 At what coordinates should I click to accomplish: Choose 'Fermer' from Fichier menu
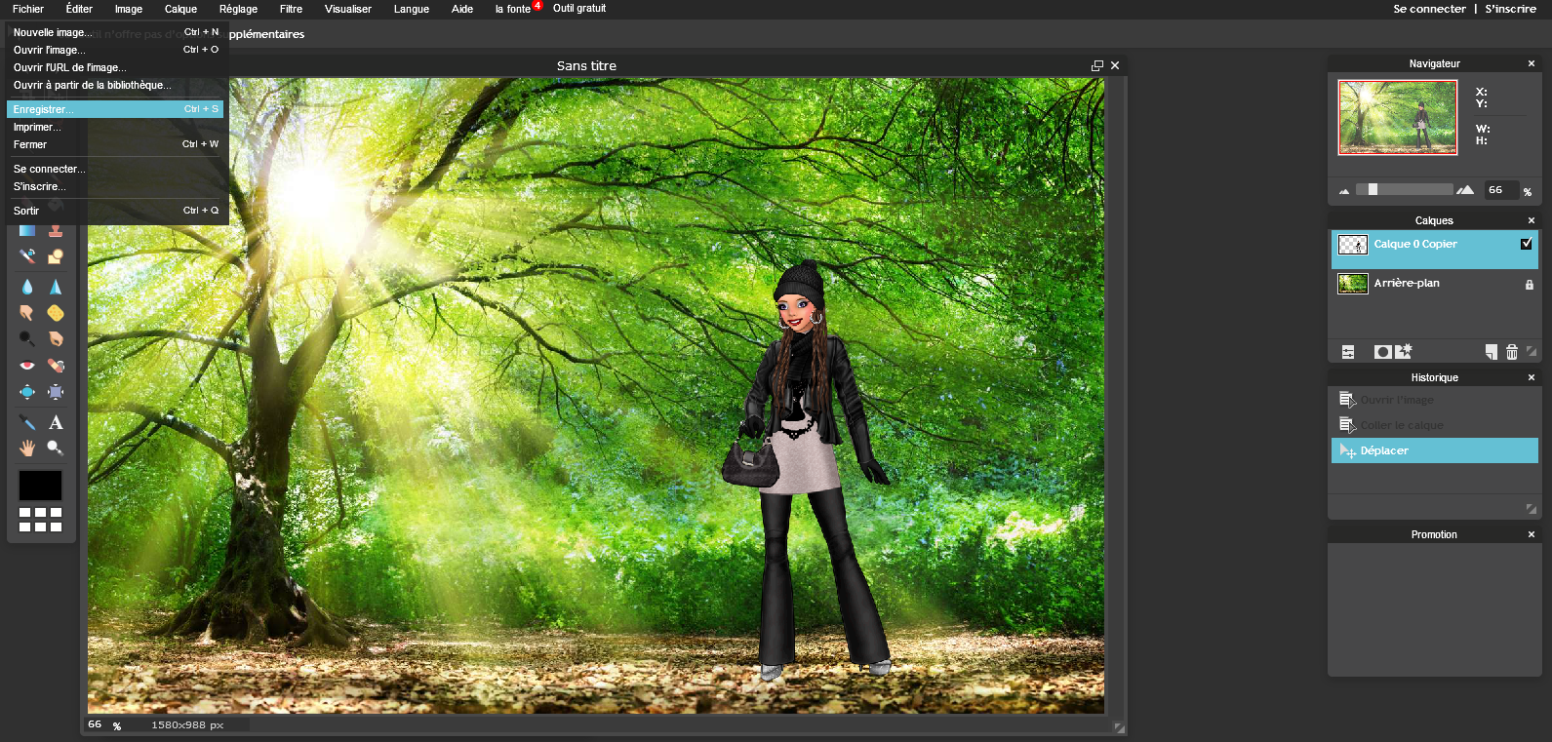(116, 144)
